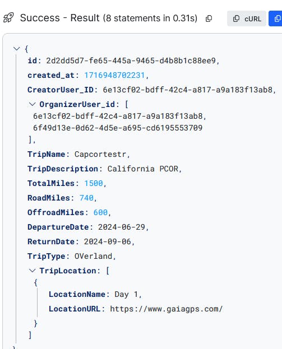
Task: Copy the result using the icon after the heading
Action: tap(209, 18)
